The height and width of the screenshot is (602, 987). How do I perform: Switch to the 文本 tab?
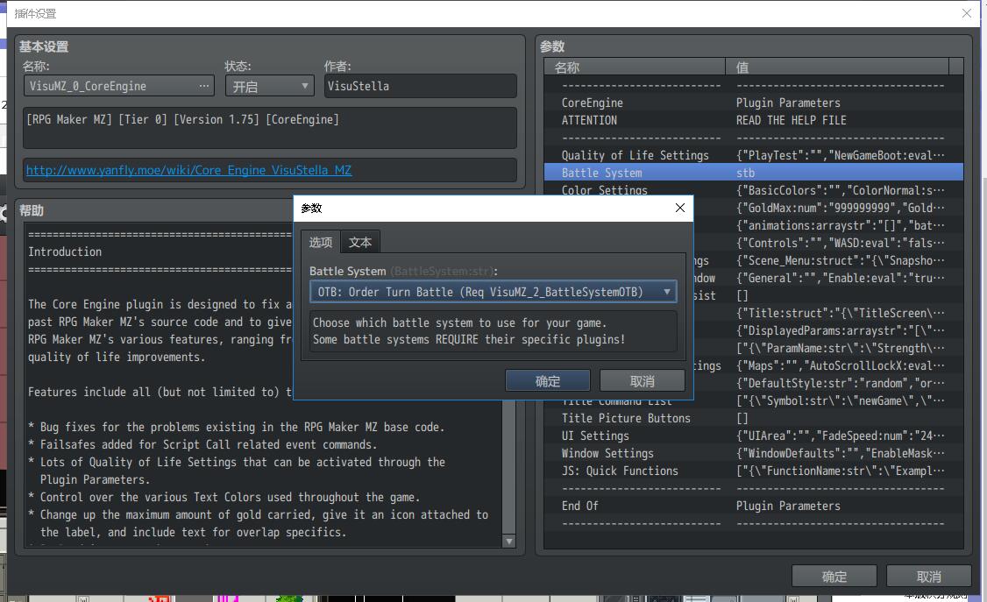click(360, 242)
